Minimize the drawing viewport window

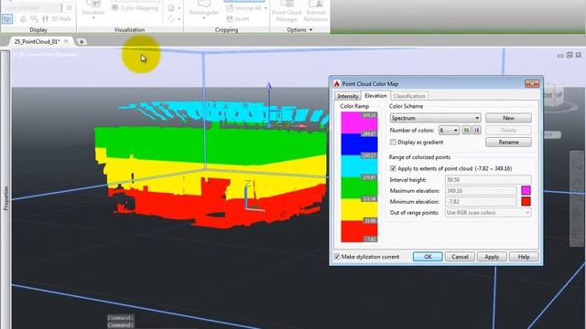(559, 56)
